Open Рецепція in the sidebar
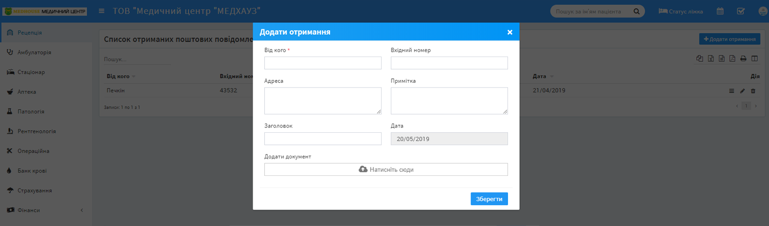This screenshot has height=226, width=769. point(46,33)
